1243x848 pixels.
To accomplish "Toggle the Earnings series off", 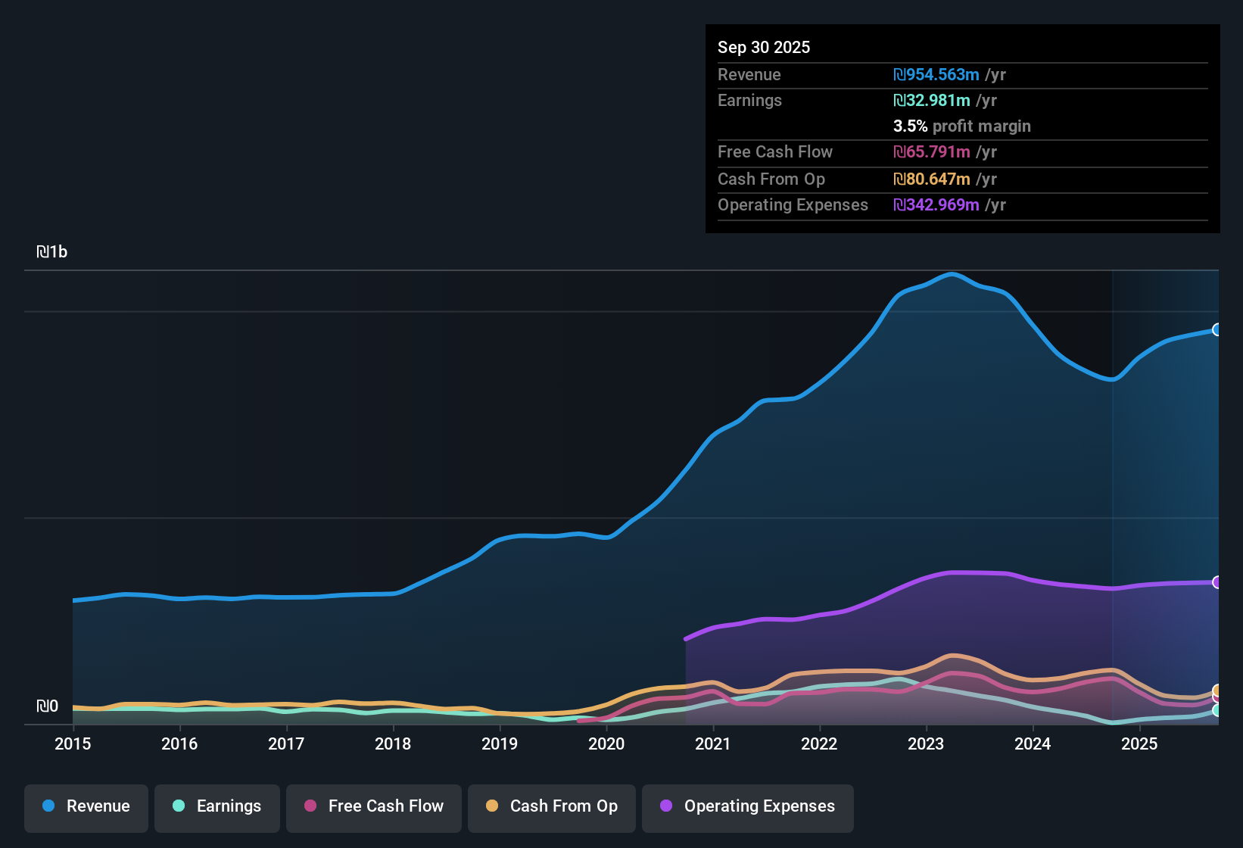I will (217, 806).
